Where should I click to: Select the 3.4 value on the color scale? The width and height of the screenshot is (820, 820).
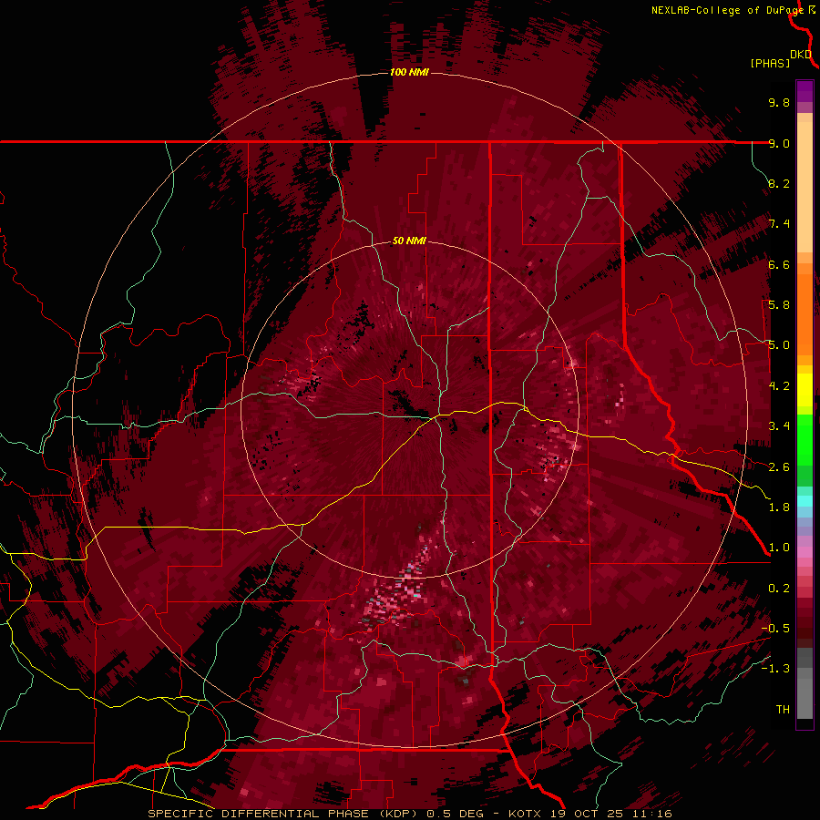779,426
